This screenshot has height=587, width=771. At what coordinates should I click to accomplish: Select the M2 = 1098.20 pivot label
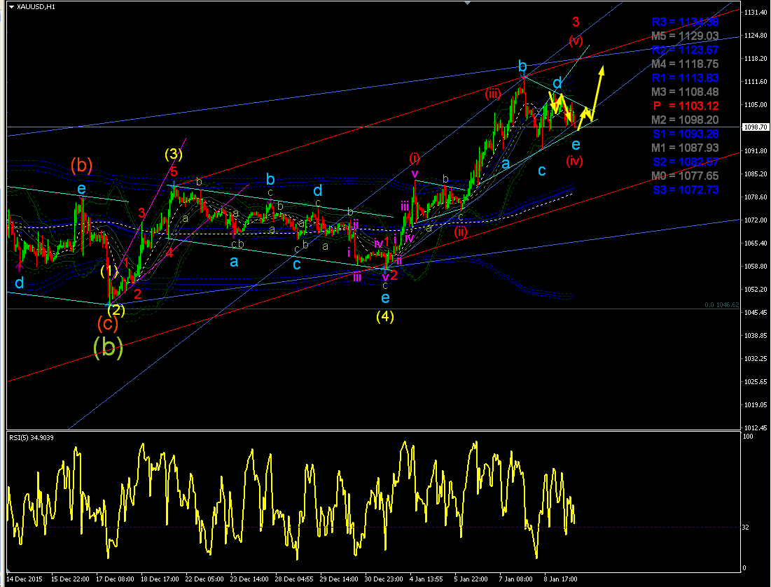pyautogui.click(x=685, y=120)
